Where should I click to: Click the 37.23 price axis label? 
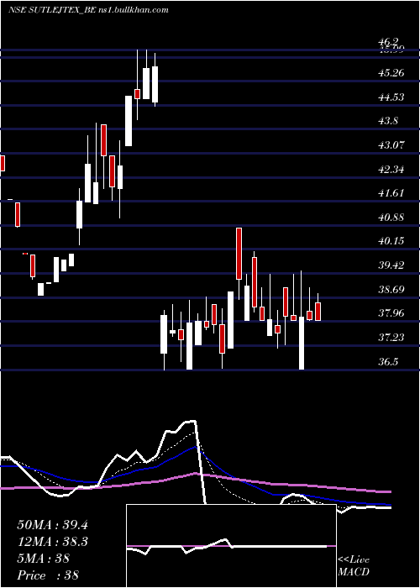click(x=391, y=338)
